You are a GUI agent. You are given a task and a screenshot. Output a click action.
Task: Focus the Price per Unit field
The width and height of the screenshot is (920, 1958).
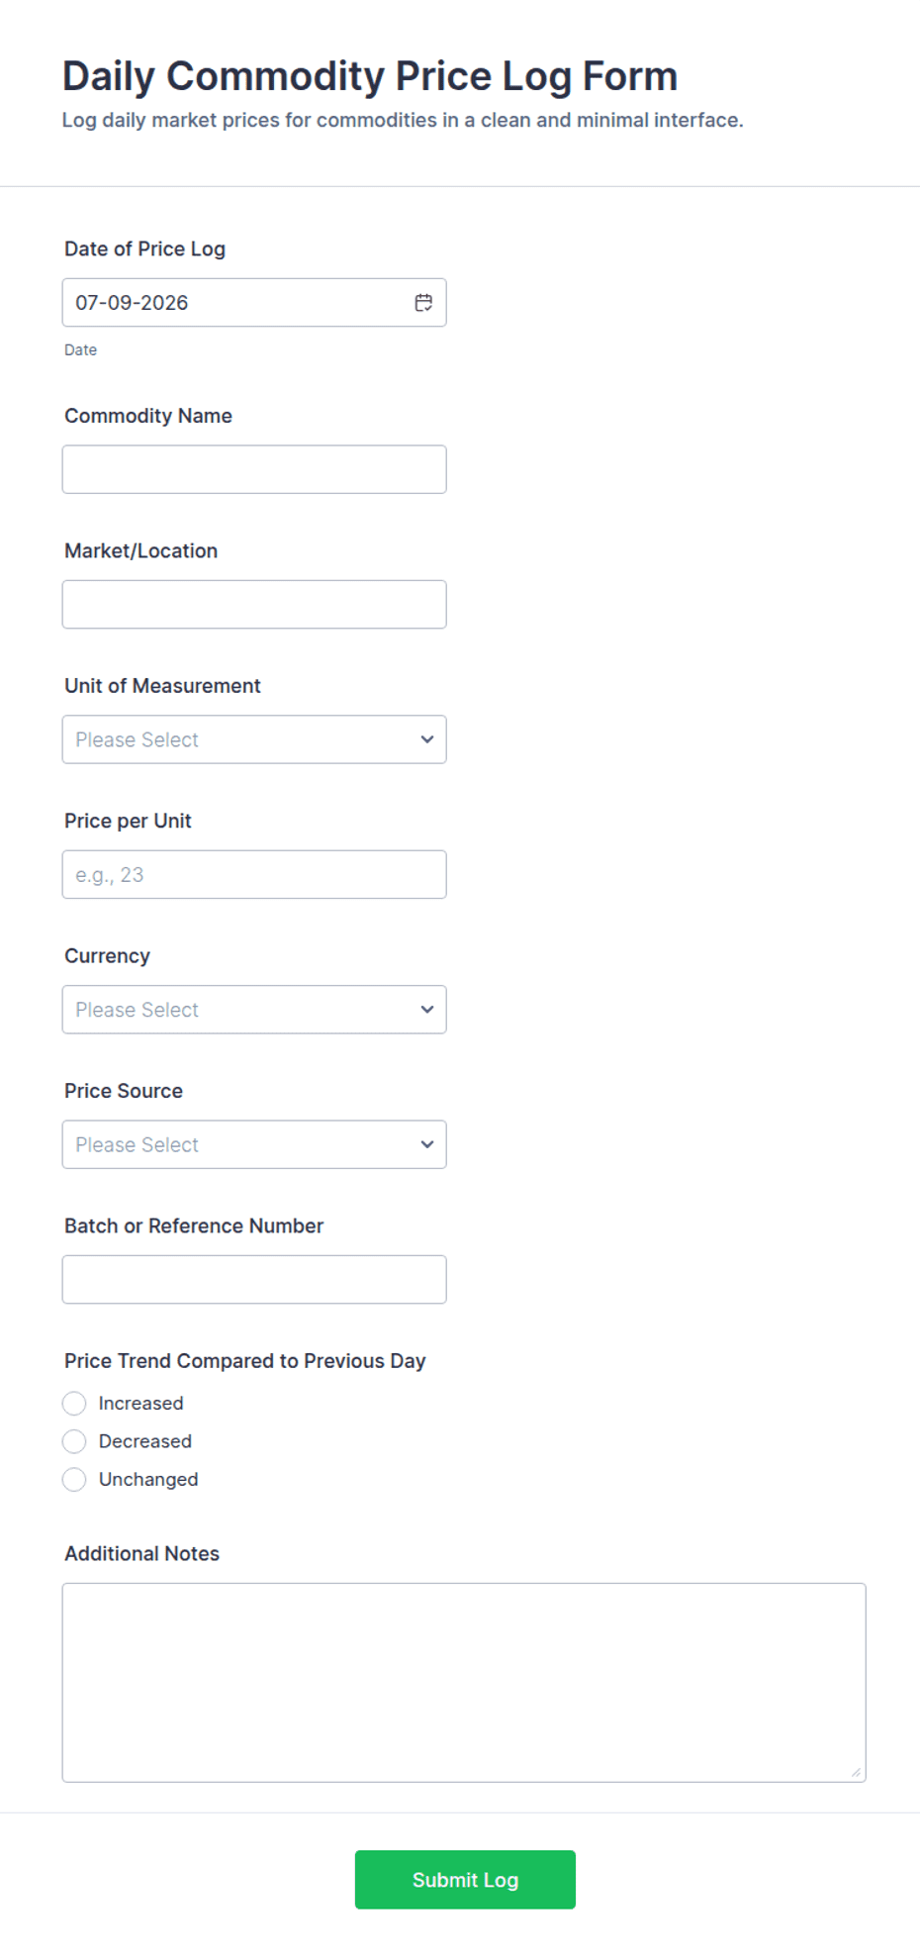tap(254, 875)
